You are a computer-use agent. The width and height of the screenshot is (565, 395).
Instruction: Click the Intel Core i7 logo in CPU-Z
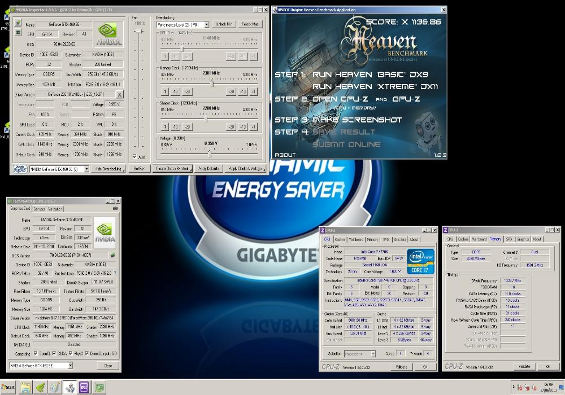(421, 261)
